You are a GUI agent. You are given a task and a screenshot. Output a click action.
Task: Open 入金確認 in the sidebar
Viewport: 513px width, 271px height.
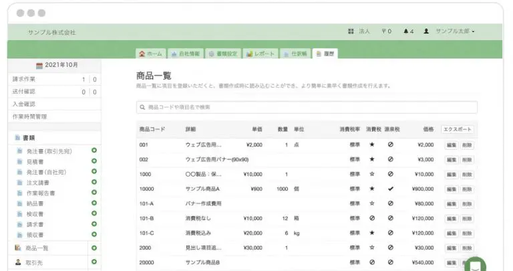tap(23, 104)
